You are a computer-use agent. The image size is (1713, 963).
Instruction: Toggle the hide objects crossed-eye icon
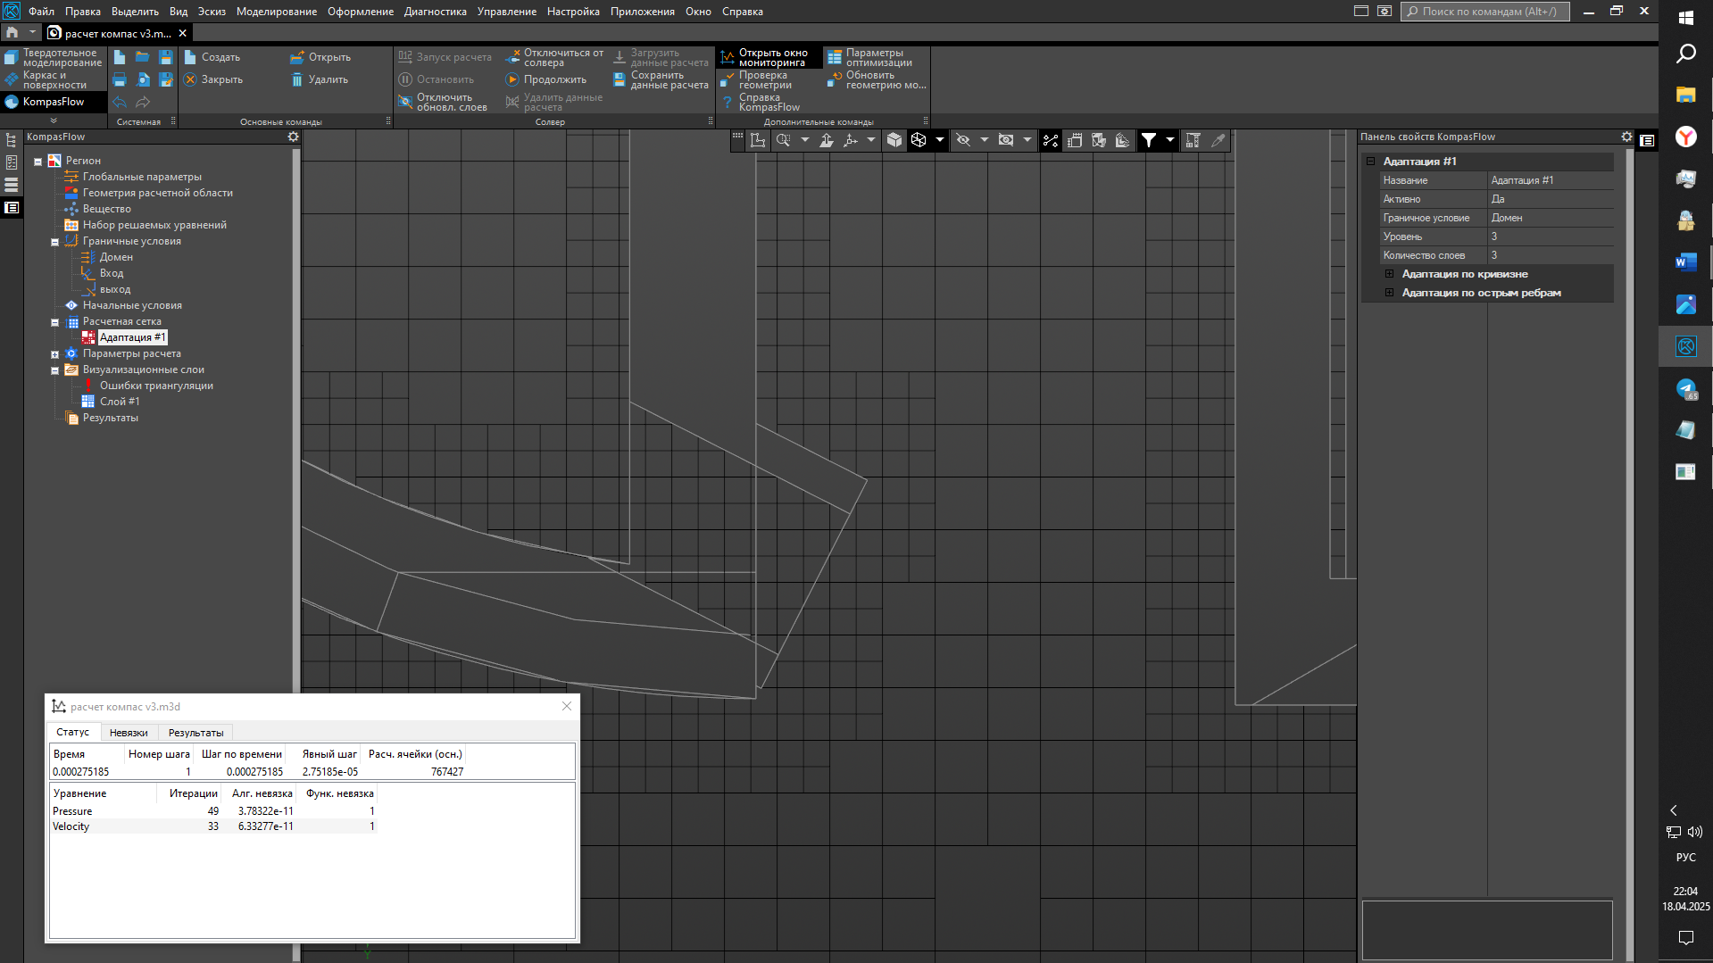(x=963, y=140)
